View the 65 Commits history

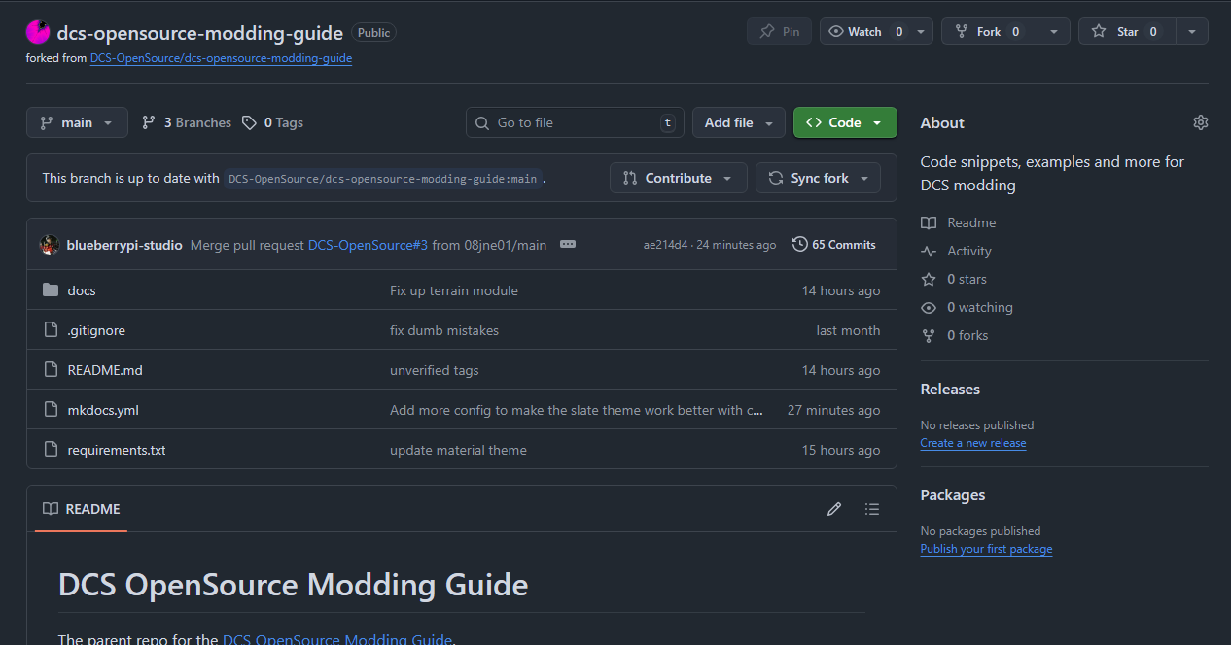[834, 245]
